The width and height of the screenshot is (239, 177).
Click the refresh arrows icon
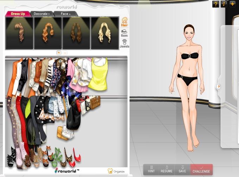(x=224, y=4)
